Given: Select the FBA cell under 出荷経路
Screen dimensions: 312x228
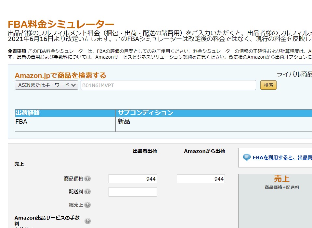Looking at the screenshot, I should (65, 124).
